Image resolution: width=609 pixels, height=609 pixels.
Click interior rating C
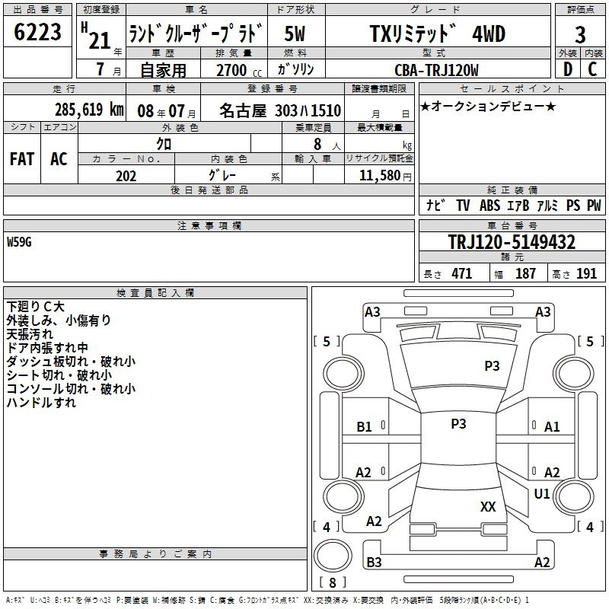(592, 69)
